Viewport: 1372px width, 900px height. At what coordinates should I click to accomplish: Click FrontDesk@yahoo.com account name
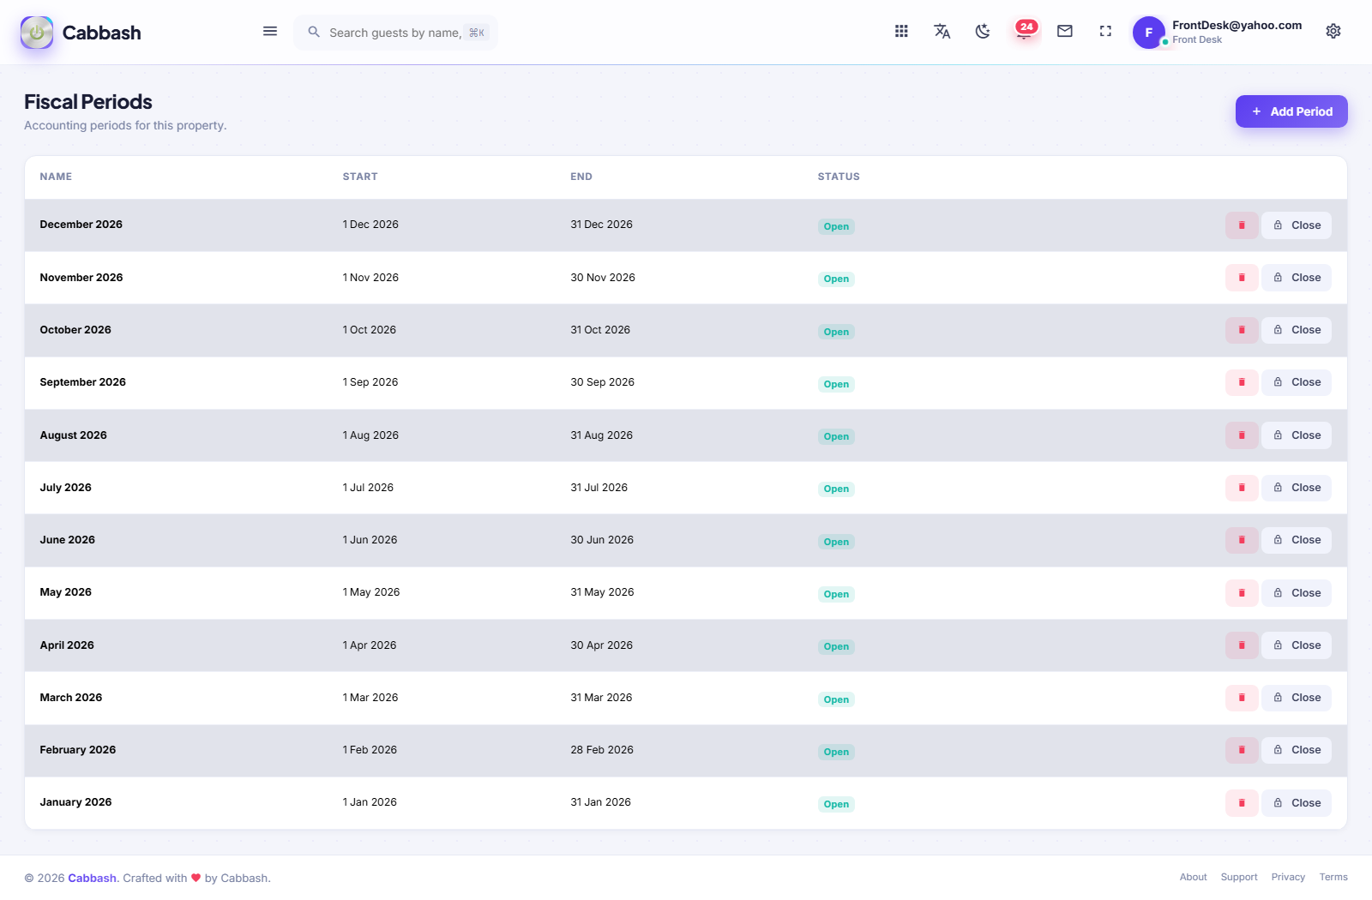(x=1237, y=26)
